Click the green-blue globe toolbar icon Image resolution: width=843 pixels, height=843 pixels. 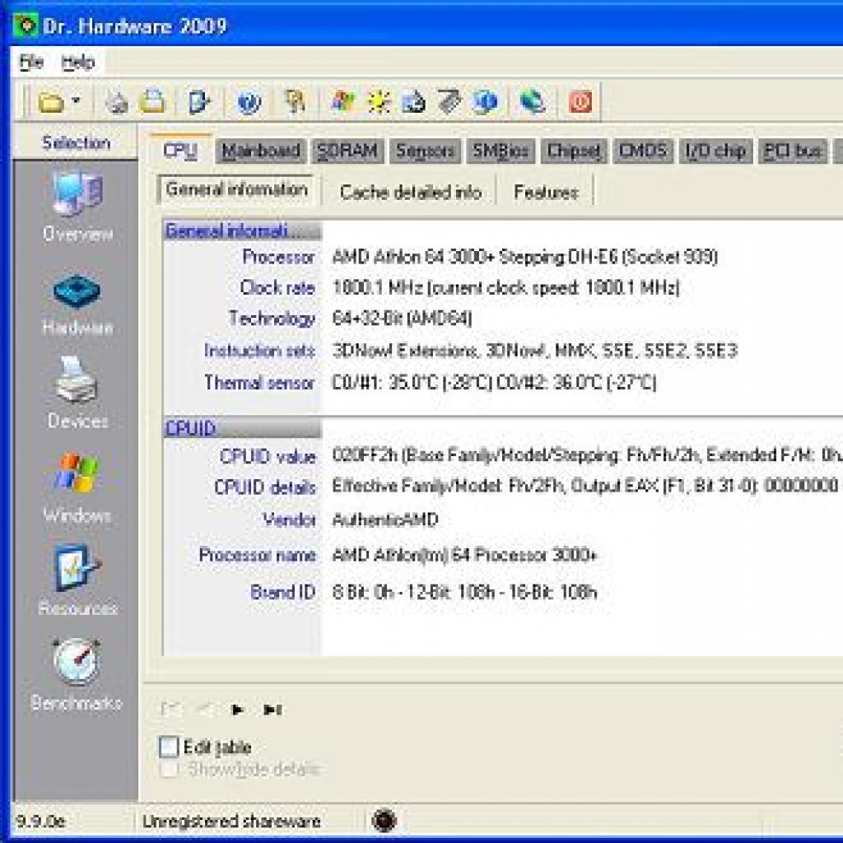pyautogui.click(x=533, y=101)
